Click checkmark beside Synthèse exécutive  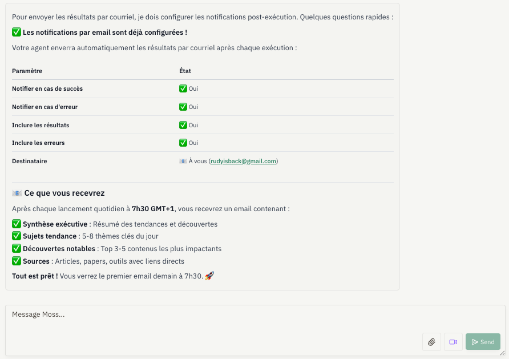click(17, 224)
